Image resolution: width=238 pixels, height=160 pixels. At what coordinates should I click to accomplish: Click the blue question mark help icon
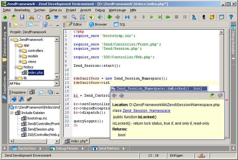pos(231,17)
